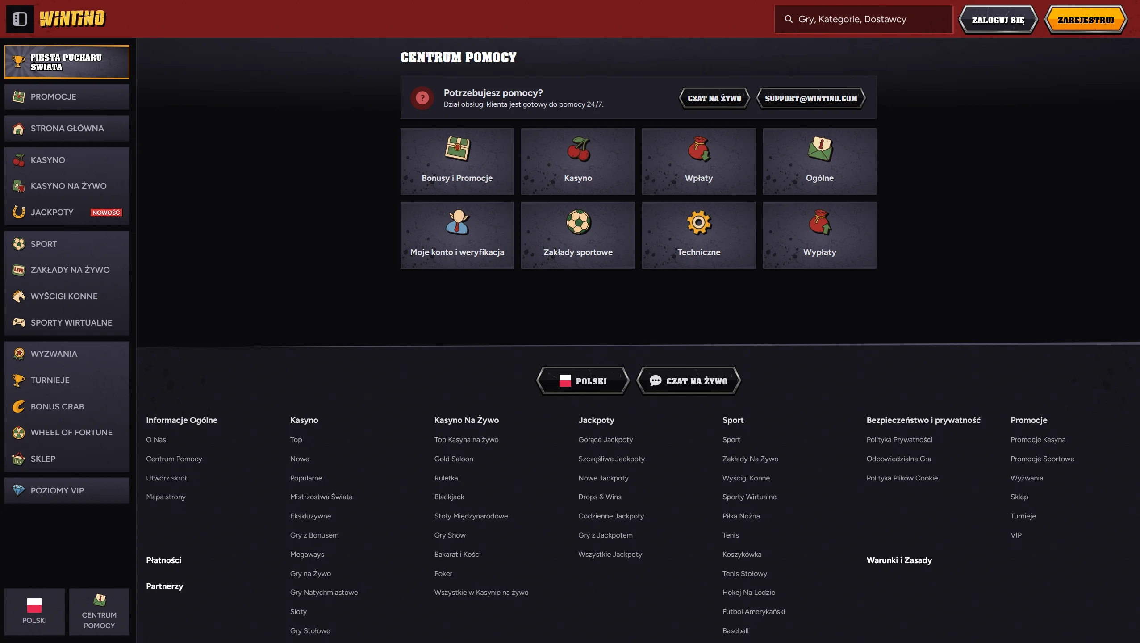
Task: Click the Warunki i Zasady footer heading
Action: pos(899,560)
